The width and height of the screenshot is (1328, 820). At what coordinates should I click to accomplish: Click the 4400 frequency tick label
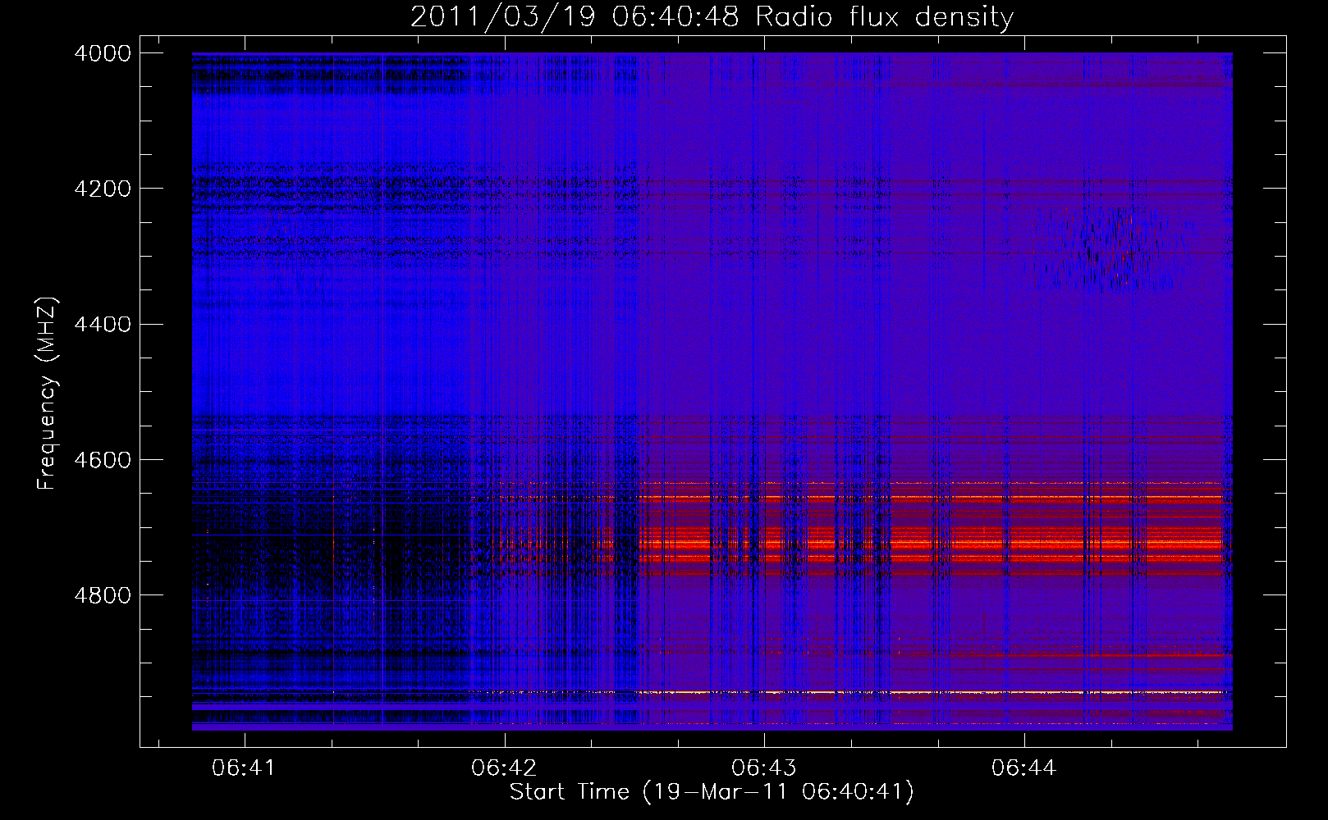point(103,325)
